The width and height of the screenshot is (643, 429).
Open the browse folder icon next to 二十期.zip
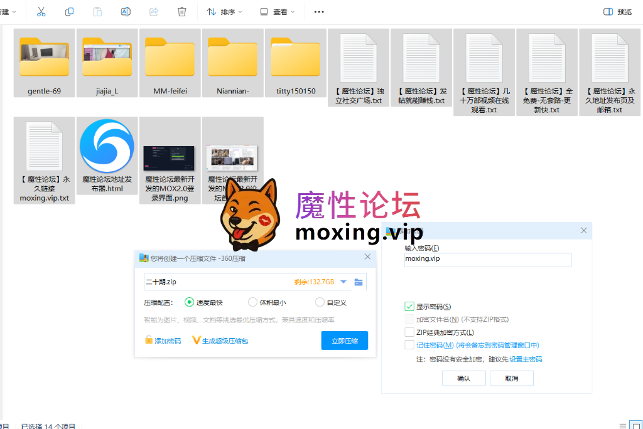(x=359, y=282)
